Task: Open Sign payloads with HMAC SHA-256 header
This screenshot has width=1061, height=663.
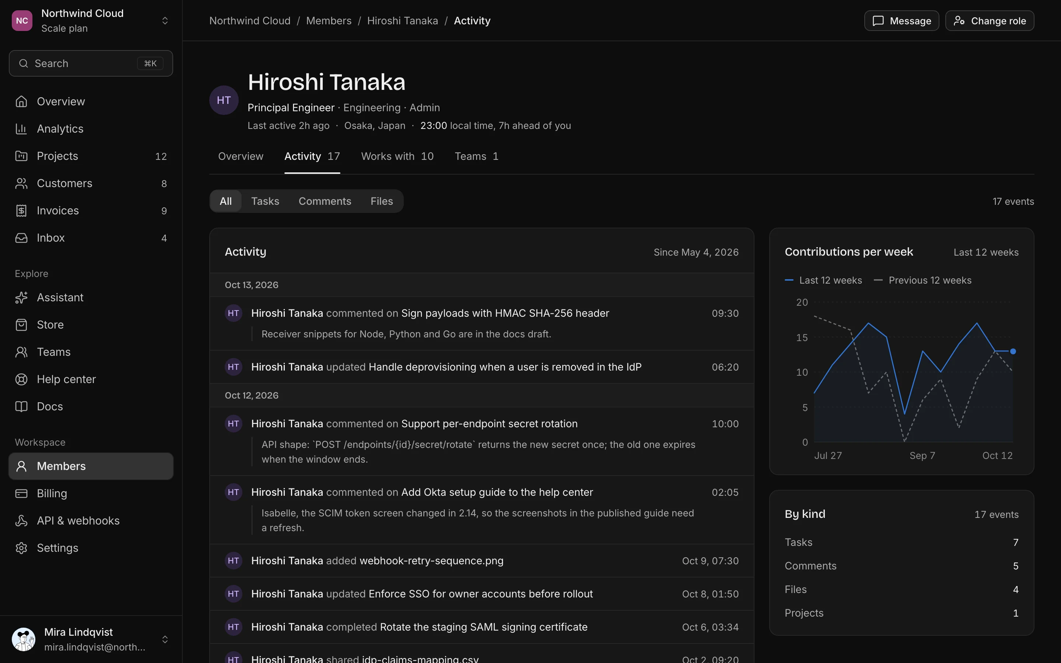Action: [x=505, y=313]
